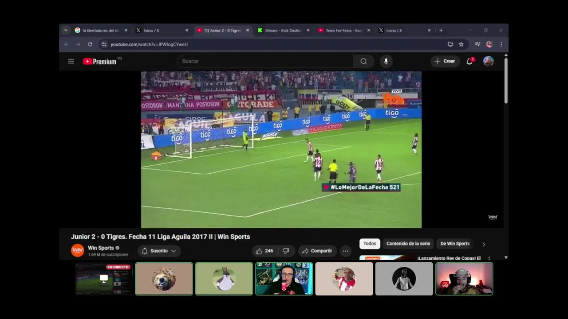Close the la libertadores Google tab

pos(126,30)
